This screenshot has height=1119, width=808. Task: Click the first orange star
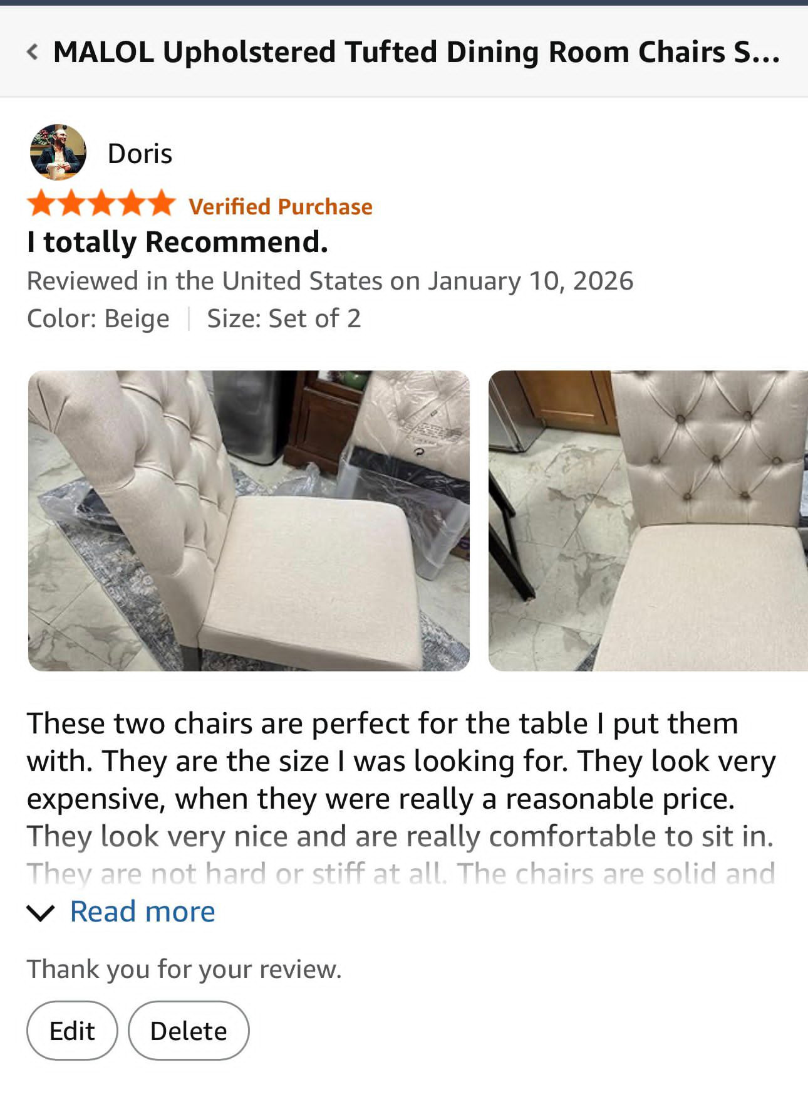point(42,203)
